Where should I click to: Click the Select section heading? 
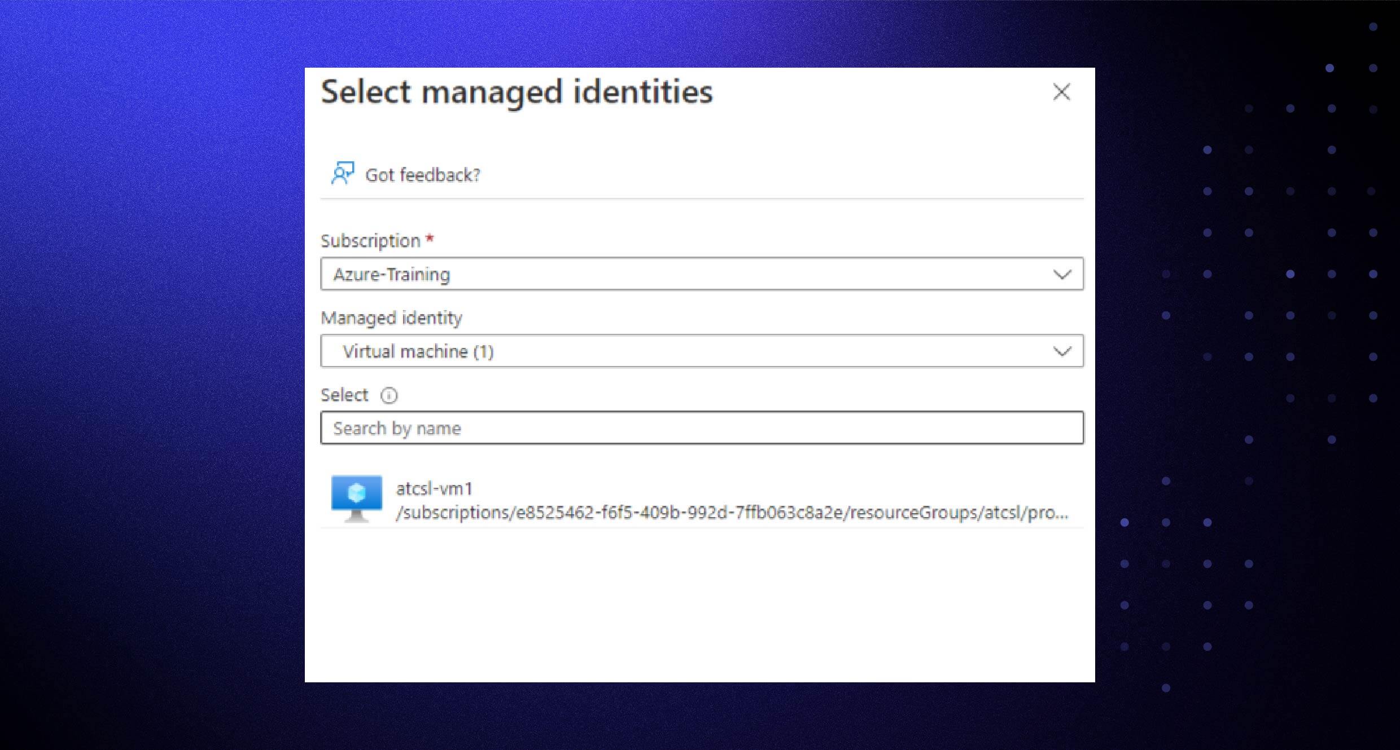pos(345,395)
